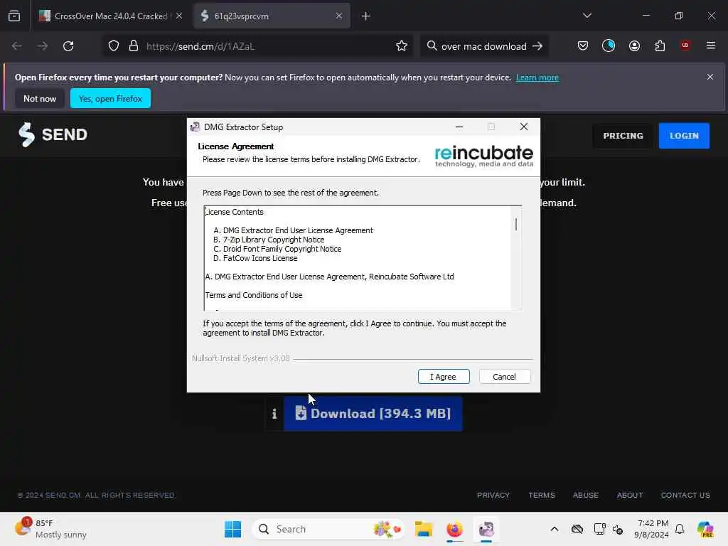Close the DMG Extractor Setup dialog
The width and height of the screenshot is (728, 546).
pos(524,127)
